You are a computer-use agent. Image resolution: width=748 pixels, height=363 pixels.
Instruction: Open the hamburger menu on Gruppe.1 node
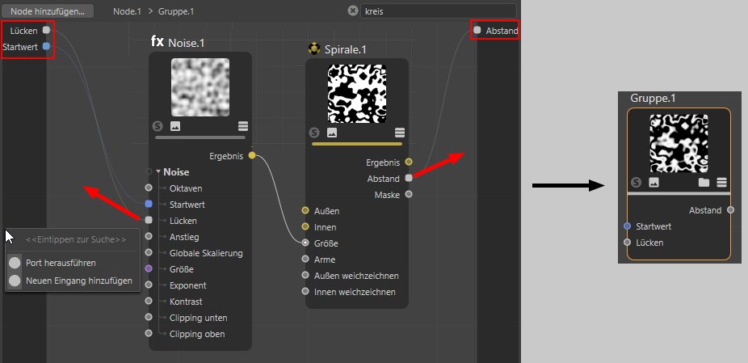tap(722, 183)
